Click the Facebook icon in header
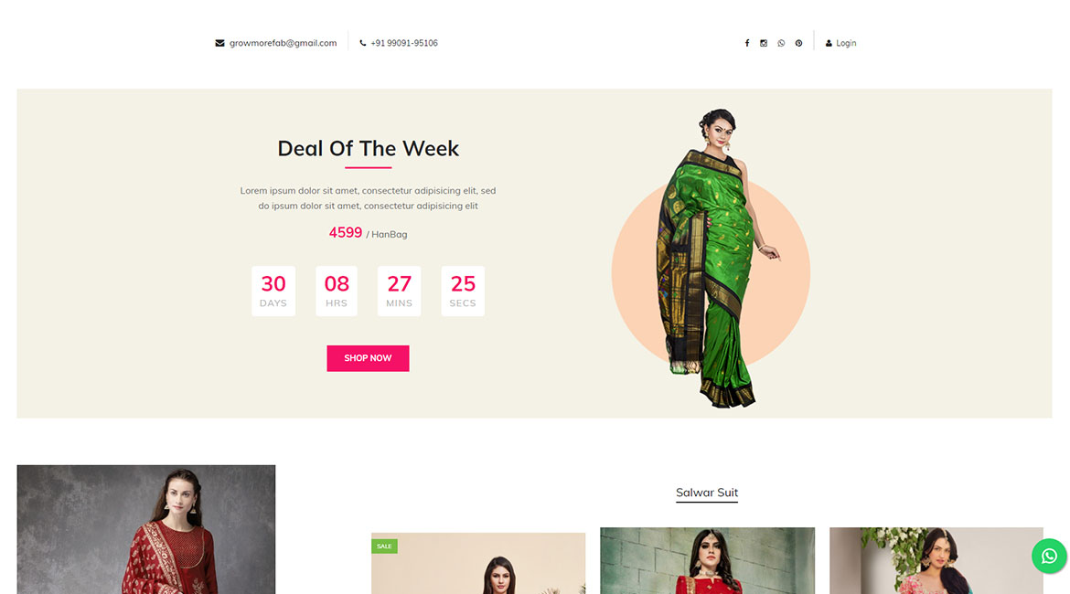Screen dimensions: 1070x594 pyautogui.click(x=746, y=43)
